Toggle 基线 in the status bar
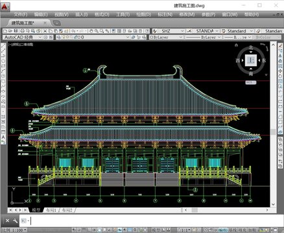 point(233,230)
